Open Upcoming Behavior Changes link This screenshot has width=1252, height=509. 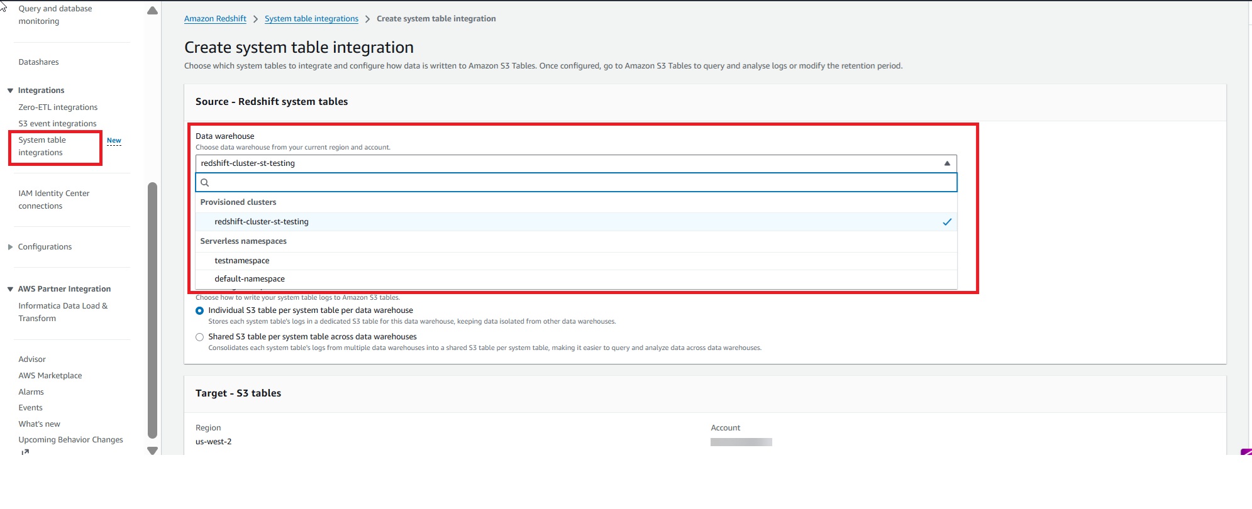point(70,440)
